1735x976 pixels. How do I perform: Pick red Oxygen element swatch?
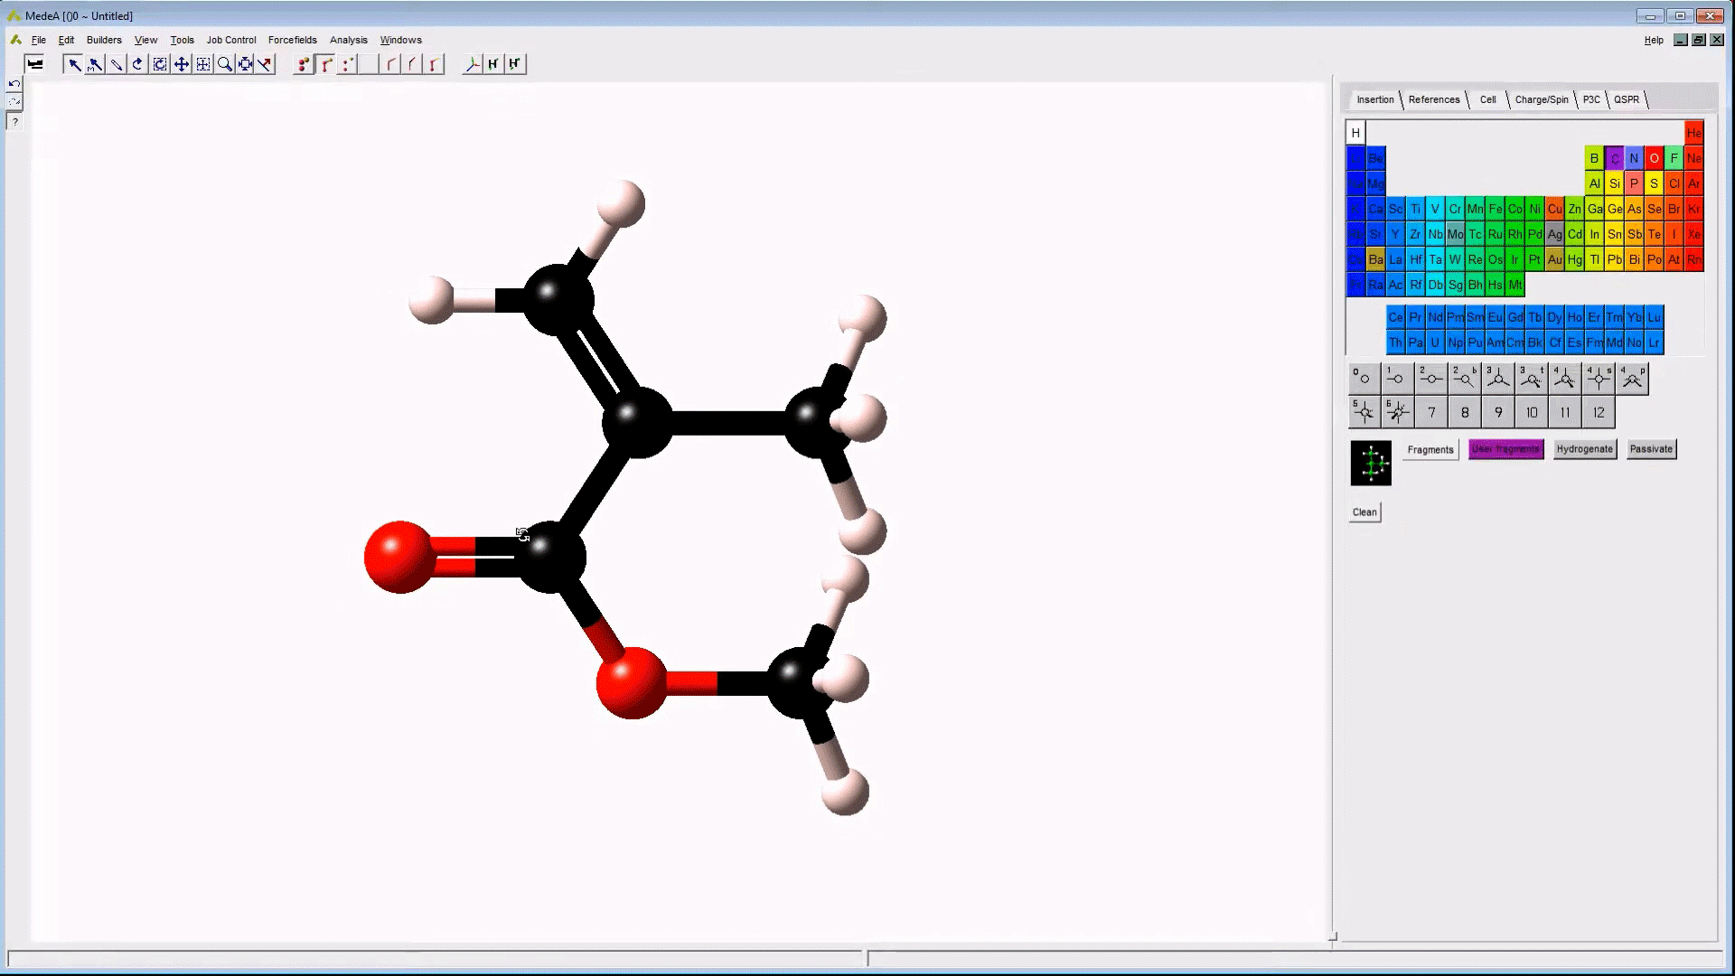(x=1654, y=158)
